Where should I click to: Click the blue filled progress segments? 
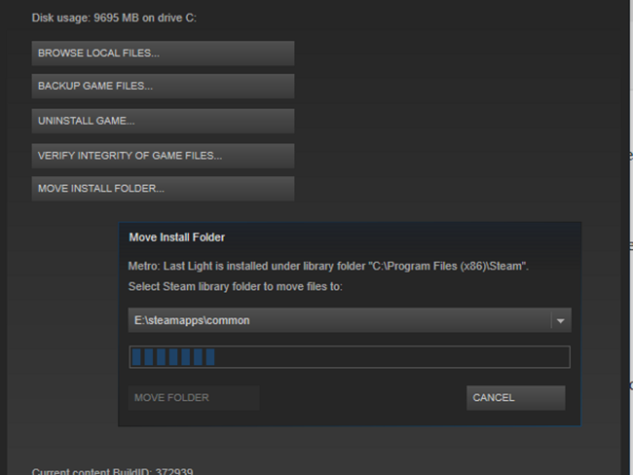(x=173, y=357)
